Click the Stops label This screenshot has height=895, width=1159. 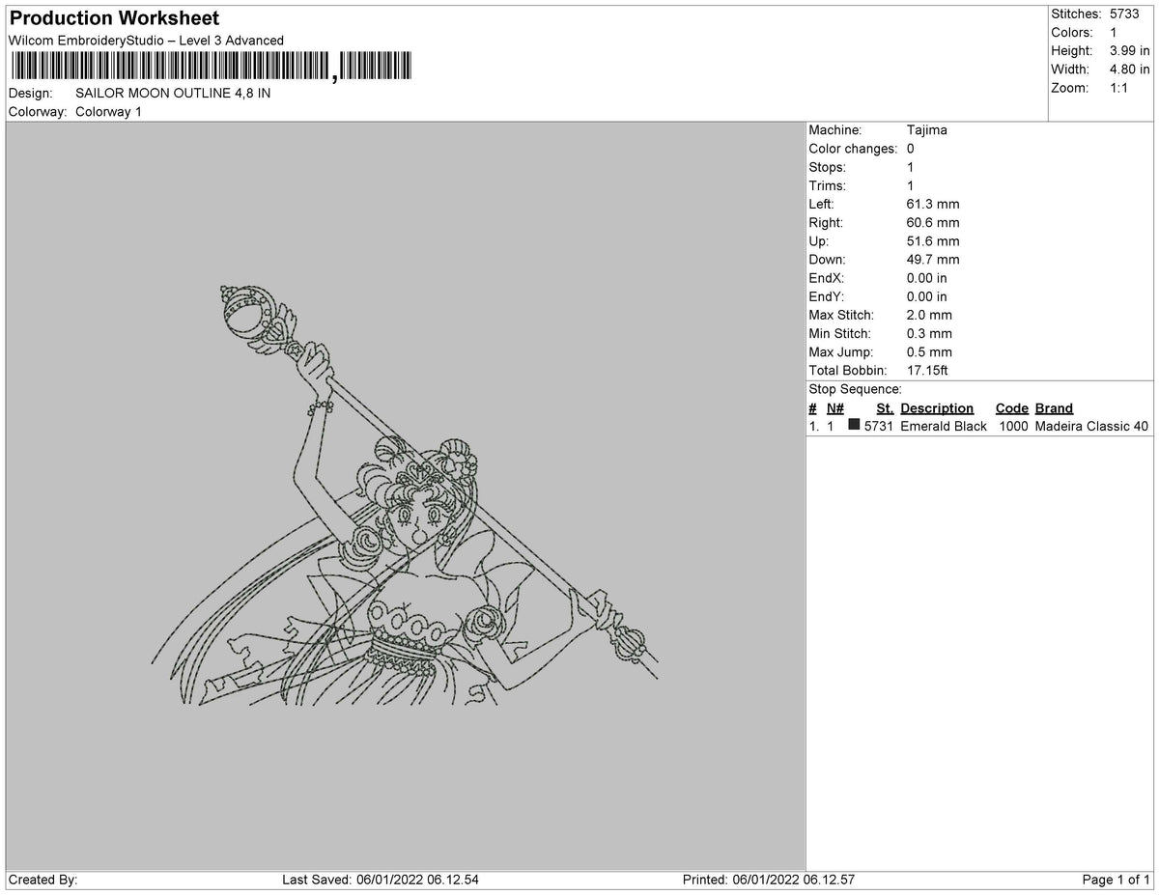827,167
